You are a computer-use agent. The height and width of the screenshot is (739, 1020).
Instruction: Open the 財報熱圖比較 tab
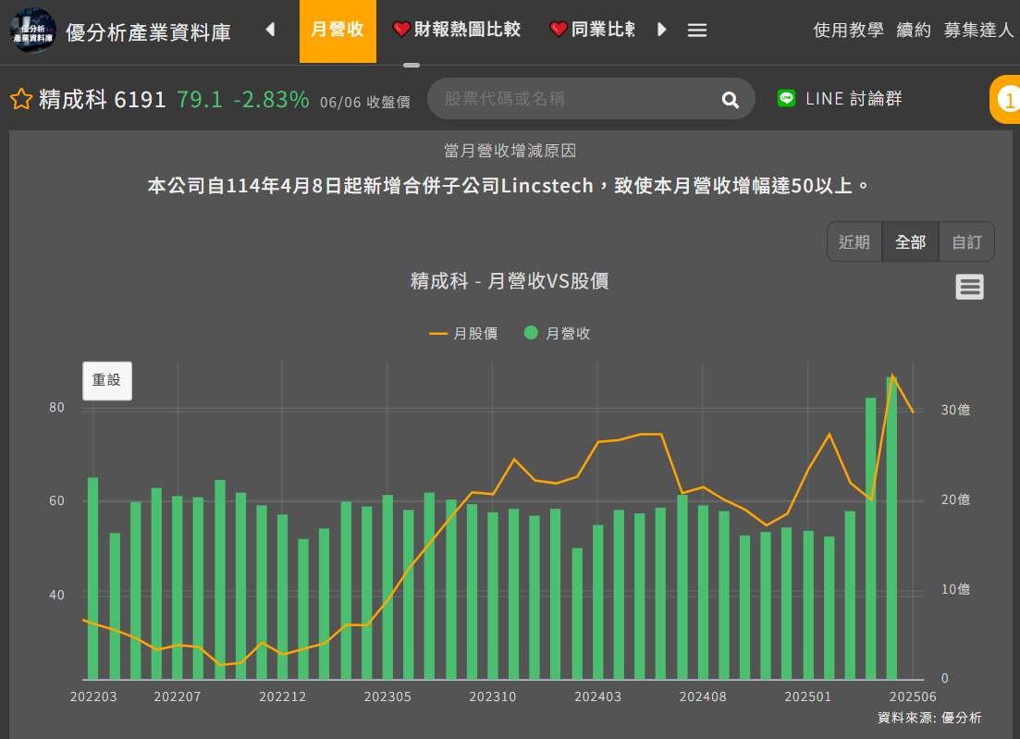(x=457, y=30)
